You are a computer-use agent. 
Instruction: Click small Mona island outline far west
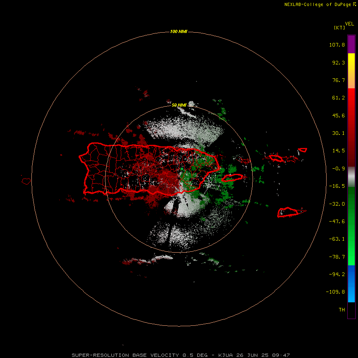tap(26, 181)
